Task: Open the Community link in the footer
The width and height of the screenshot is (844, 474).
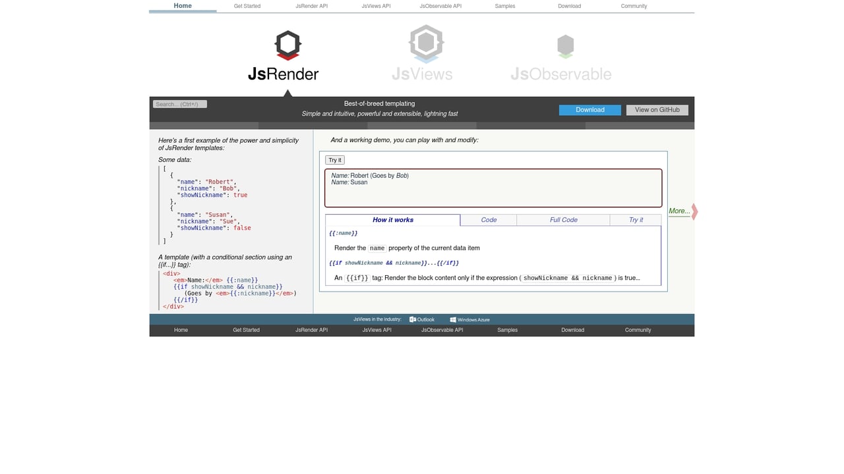Action: 637,330
